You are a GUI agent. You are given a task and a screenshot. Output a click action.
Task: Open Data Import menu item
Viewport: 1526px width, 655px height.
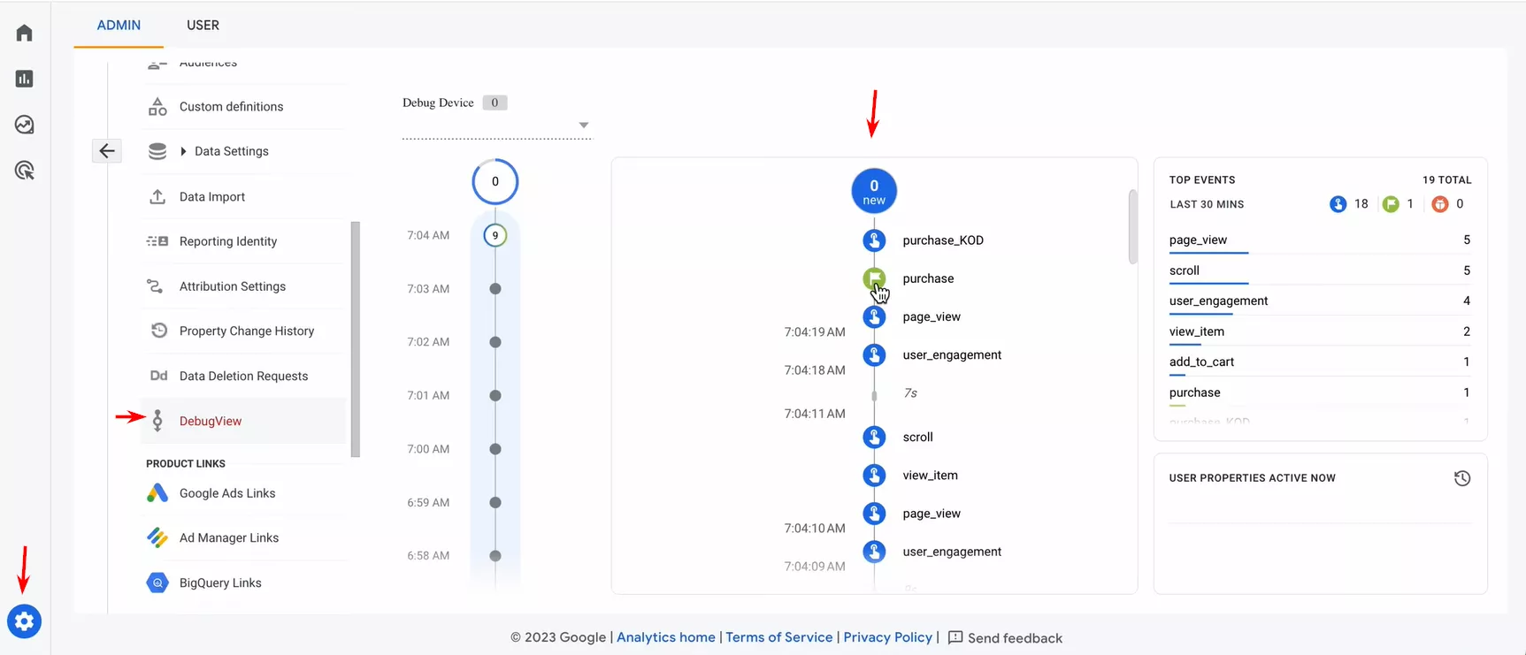pyautogui.click(x=212, y=196)
